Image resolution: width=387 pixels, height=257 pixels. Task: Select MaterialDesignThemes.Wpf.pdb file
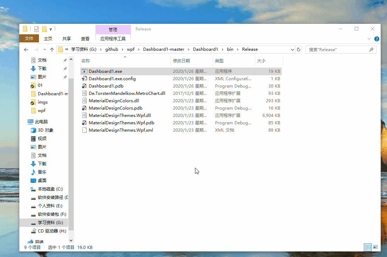point(121,123)
